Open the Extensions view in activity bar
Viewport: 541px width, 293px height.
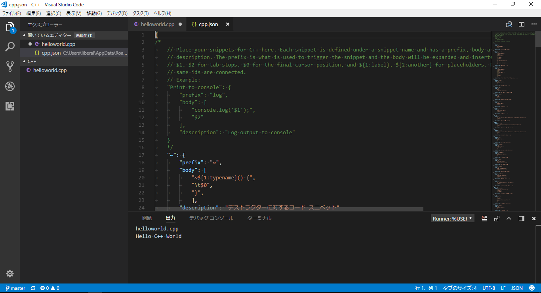click(10, 106)
